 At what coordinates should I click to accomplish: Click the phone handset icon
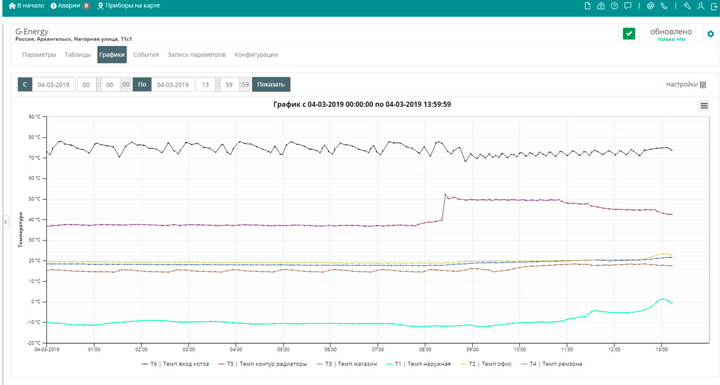coord(664,6)
